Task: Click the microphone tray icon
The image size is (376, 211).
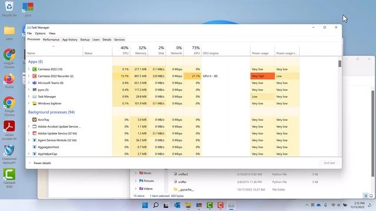Action: pyautogui.click(x=325, y=205)
